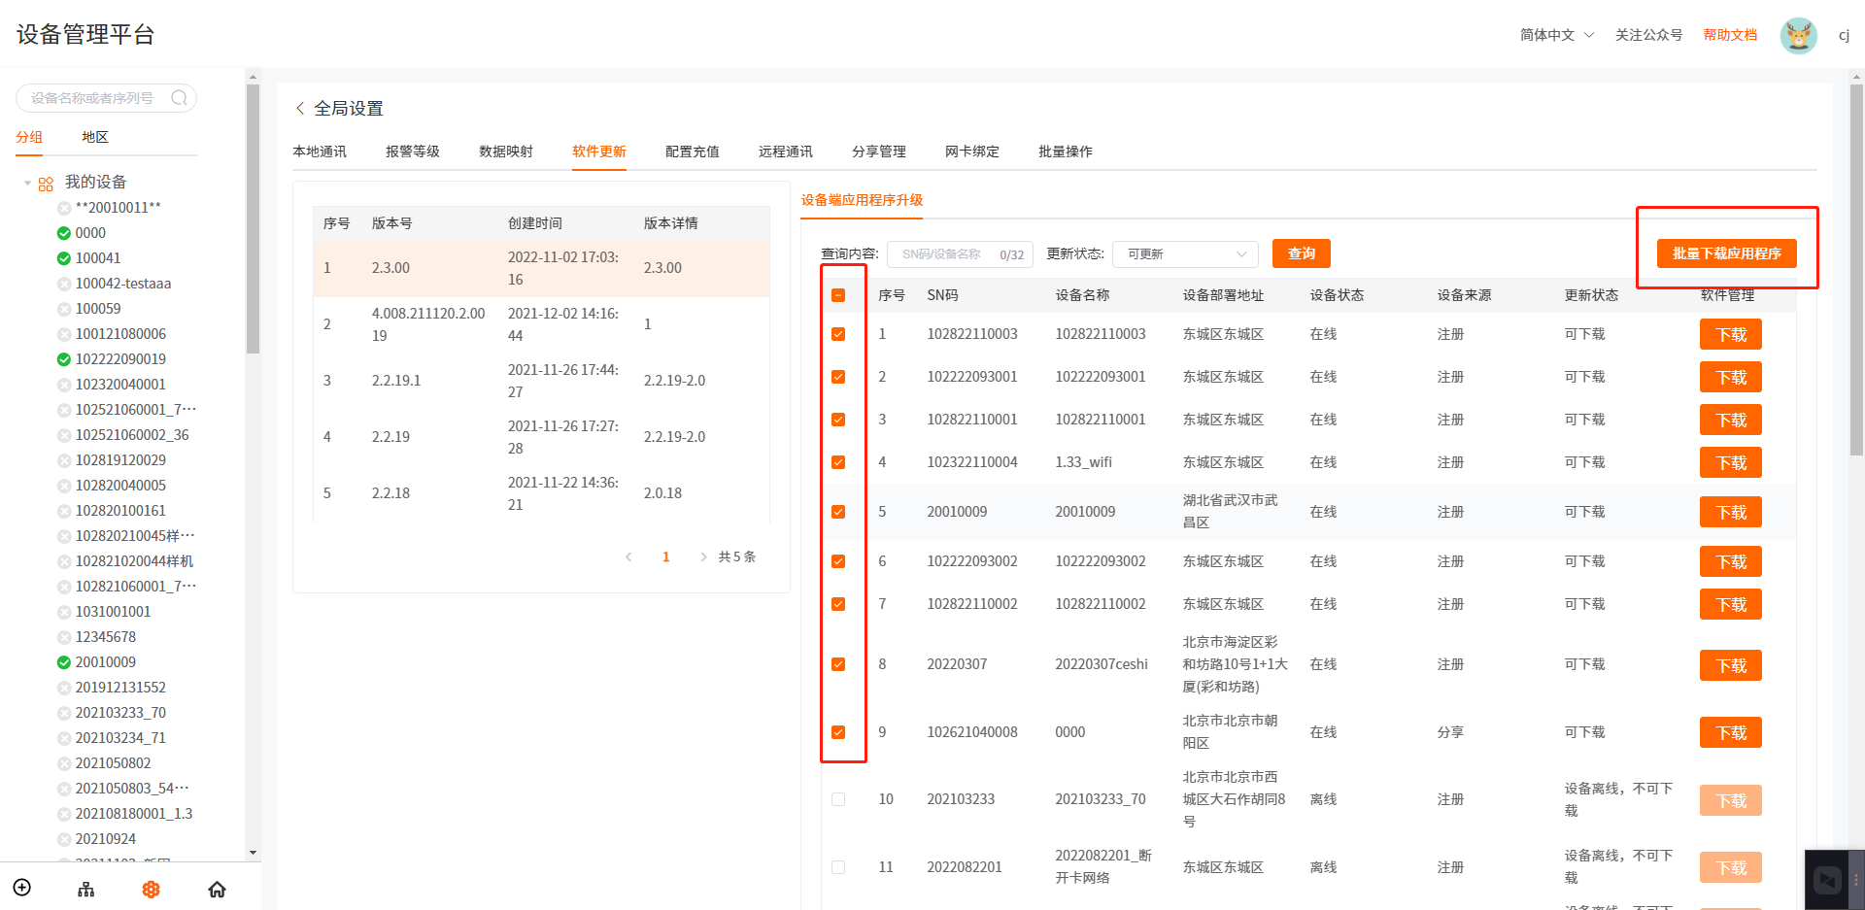
Task: Click the sidebar vertical scrollbar
Action: [253, 219]
